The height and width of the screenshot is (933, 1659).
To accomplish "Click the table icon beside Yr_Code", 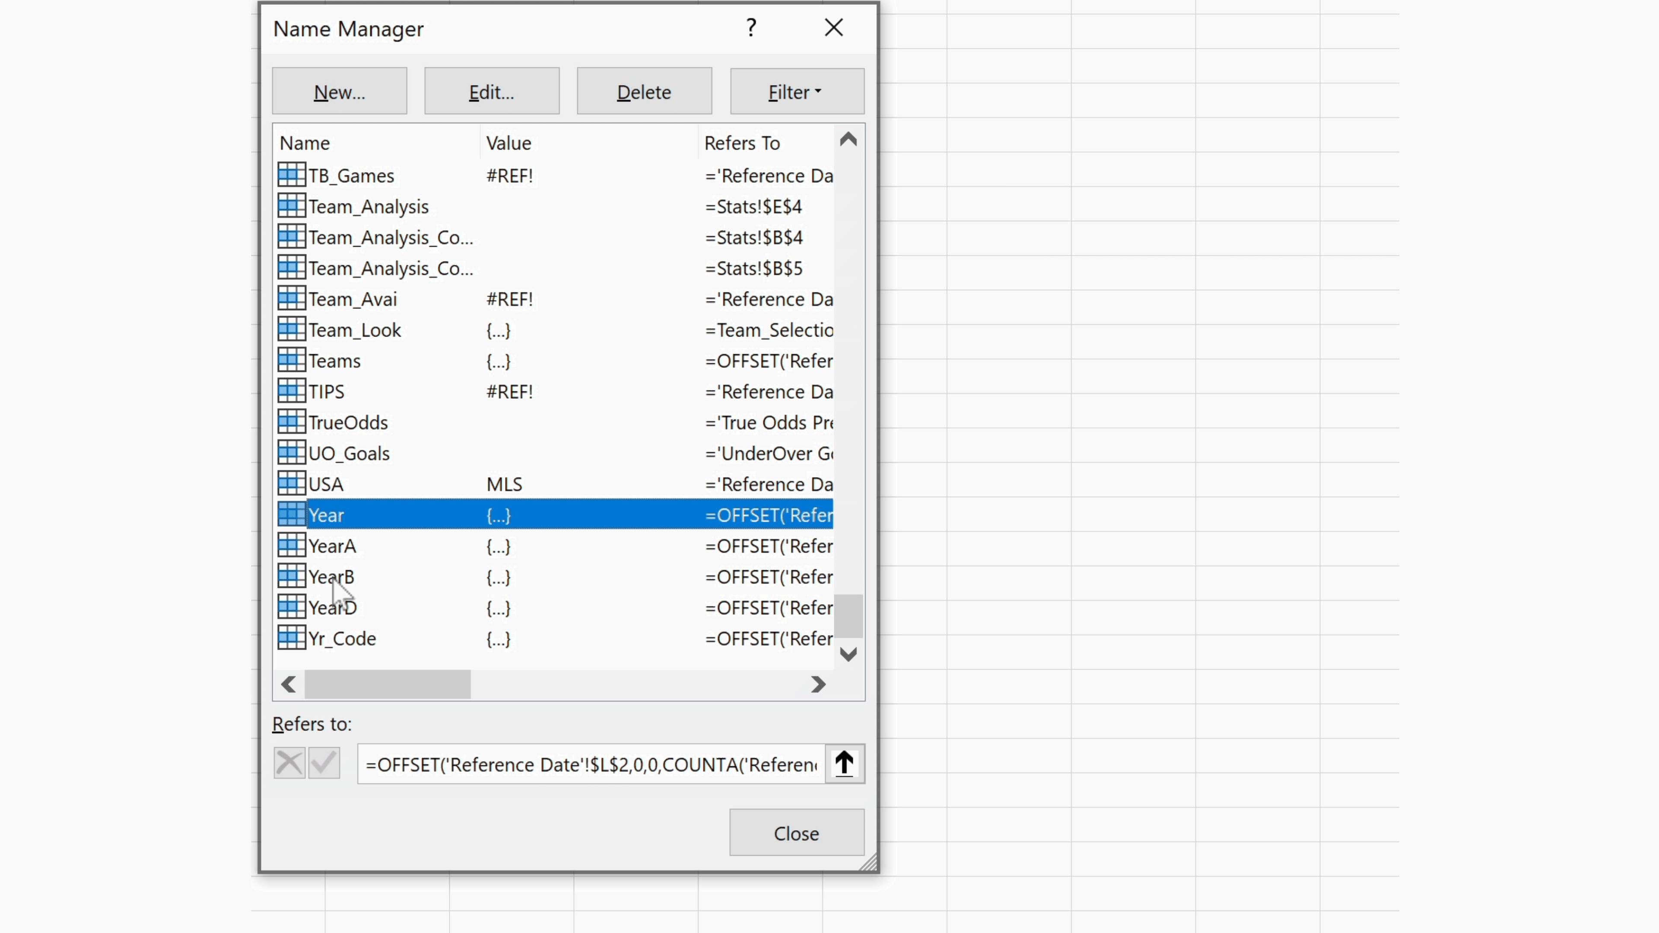I will (x=291, y=638).
